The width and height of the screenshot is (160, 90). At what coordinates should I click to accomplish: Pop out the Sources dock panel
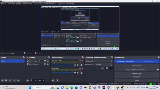pos(49,57)
